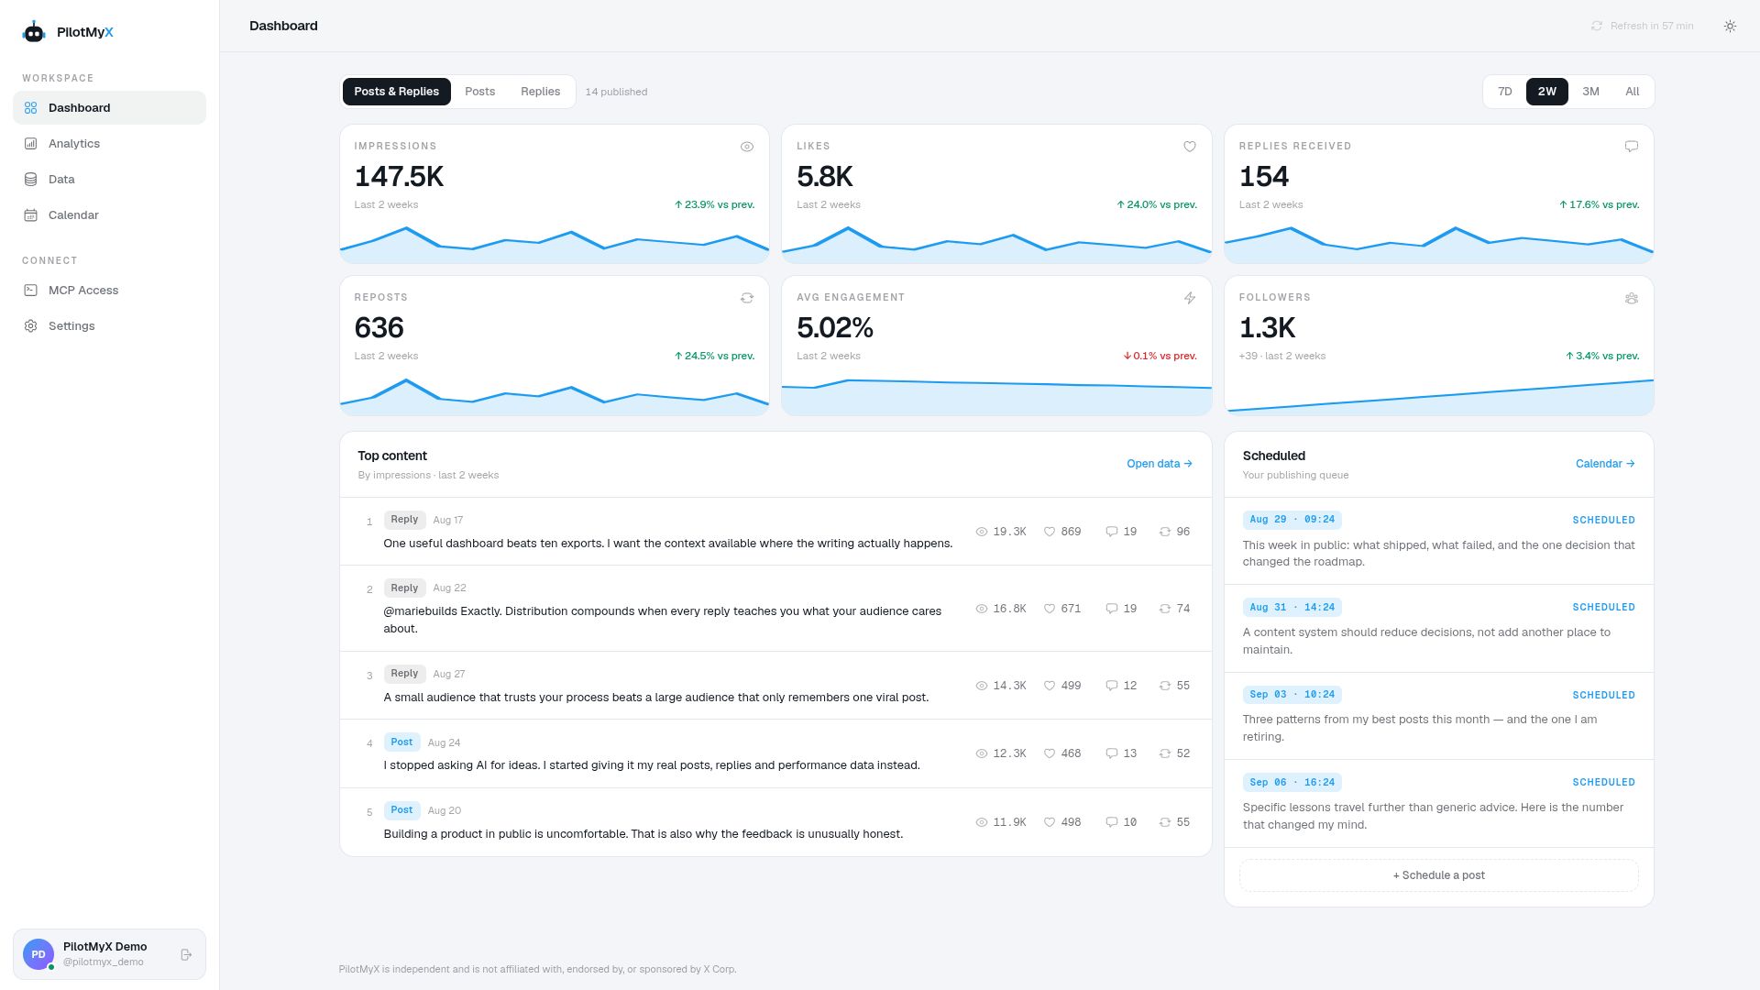The image size is (1760, 990).
Task: Select the All time range
Action: click(1632, 92)
